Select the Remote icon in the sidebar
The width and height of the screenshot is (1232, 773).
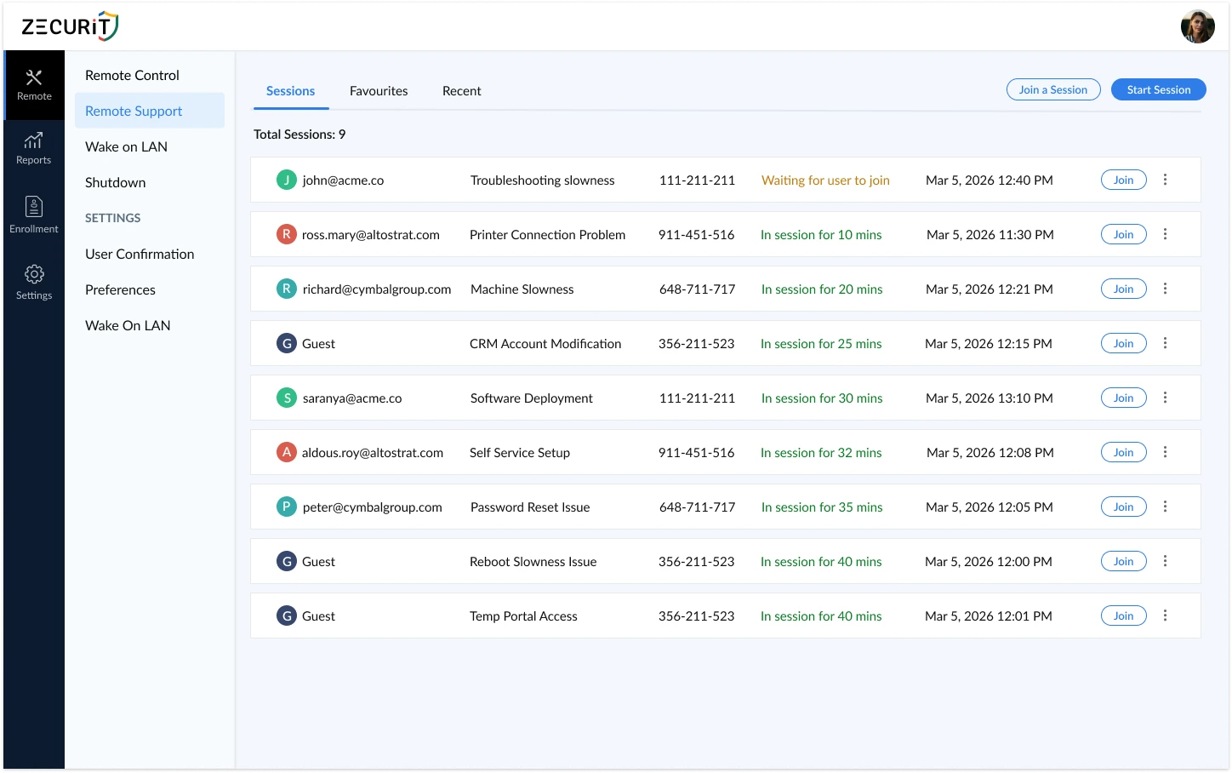(34, 84)
